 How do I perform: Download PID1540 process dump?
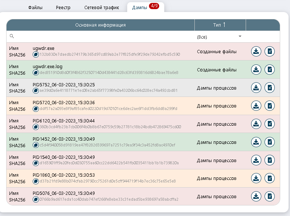256,160
